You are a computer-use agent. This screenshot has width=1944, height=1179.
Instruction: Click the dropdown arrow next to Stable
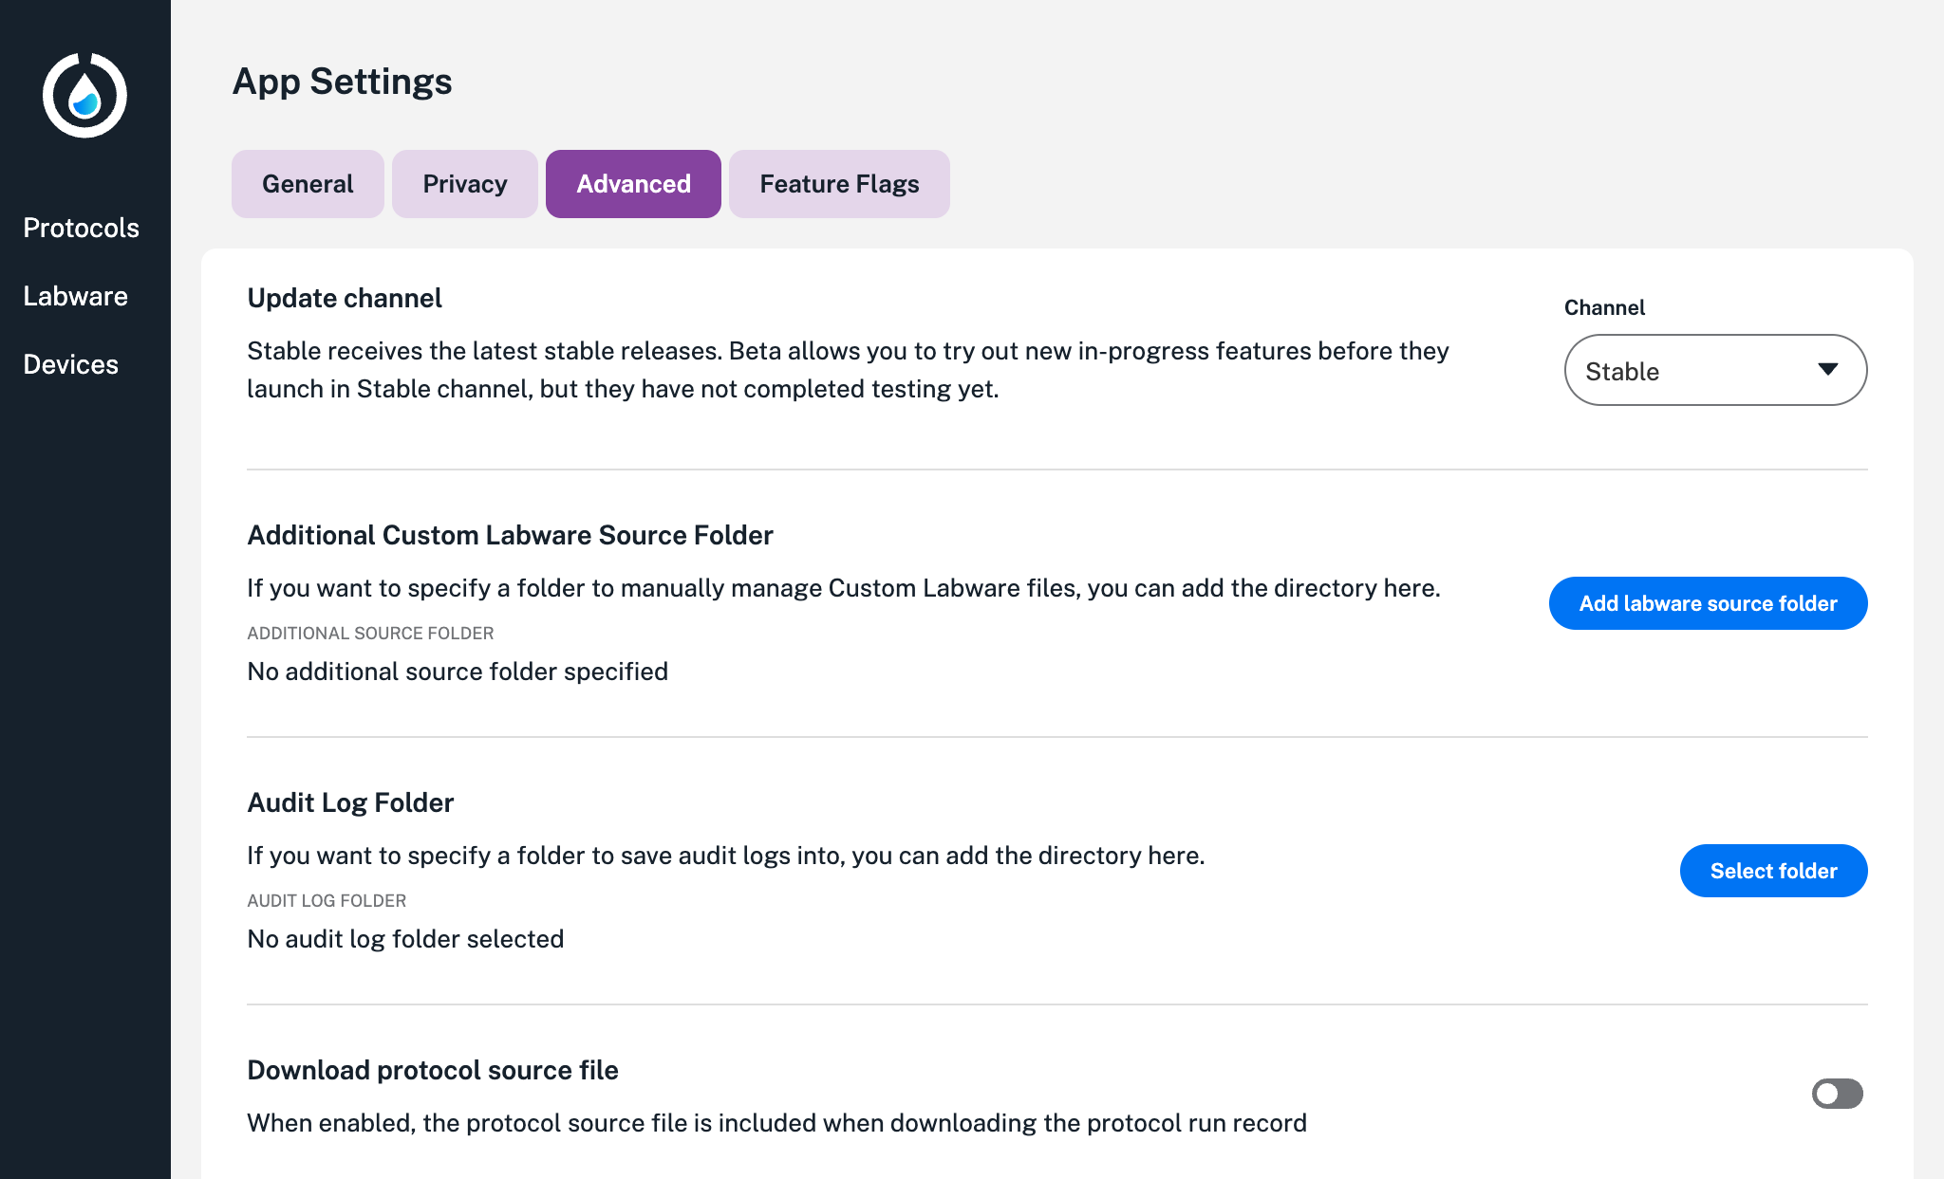[1828, 369]
